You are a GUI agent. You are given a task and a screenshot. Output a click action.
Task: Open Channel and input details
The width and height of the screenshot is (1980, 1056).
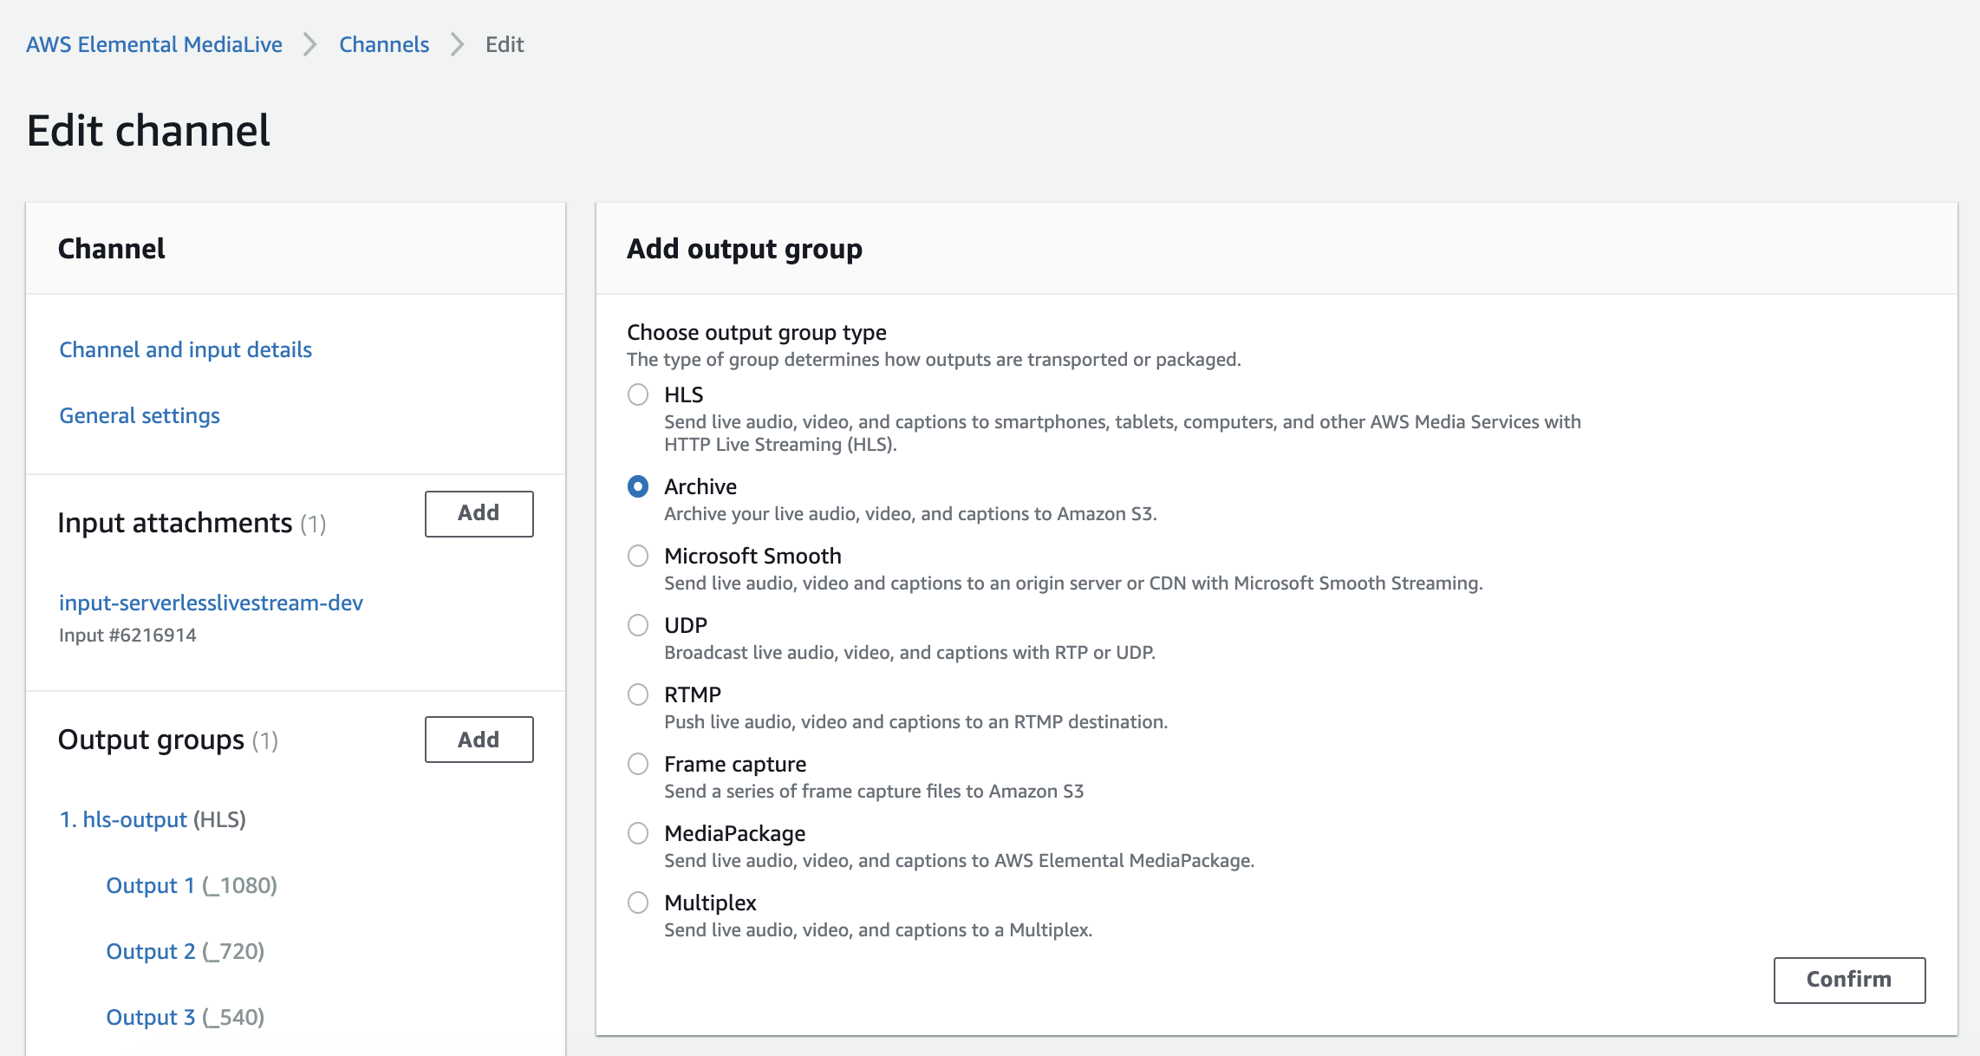coord(186,349)
